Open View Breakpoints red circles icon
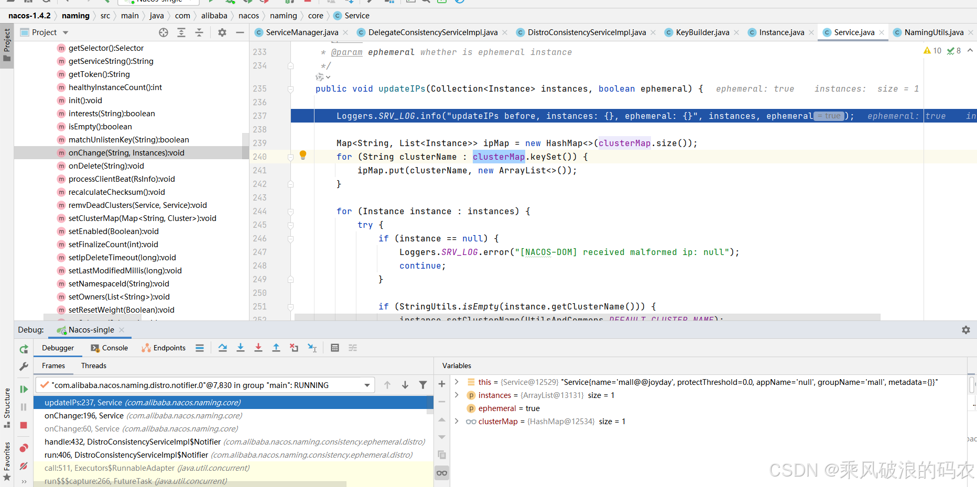The width and height of the screenshot is (977, 487). pos(24,448)
